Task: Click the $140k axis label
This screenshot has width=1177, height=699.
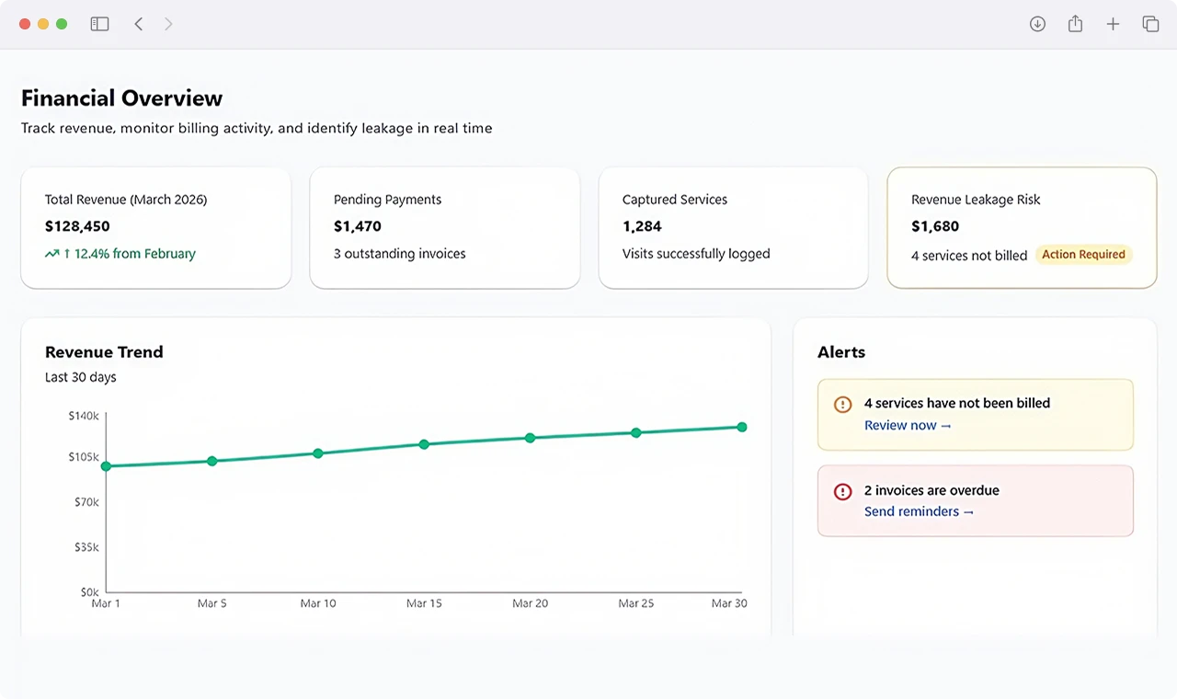Action: 84,416
